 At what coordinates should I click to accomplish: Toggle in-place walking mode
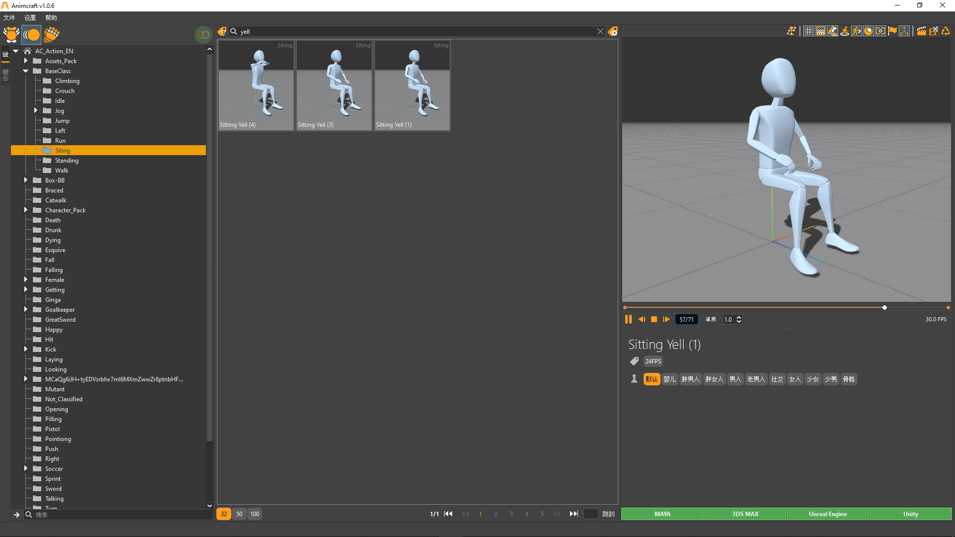coord(845,31)
